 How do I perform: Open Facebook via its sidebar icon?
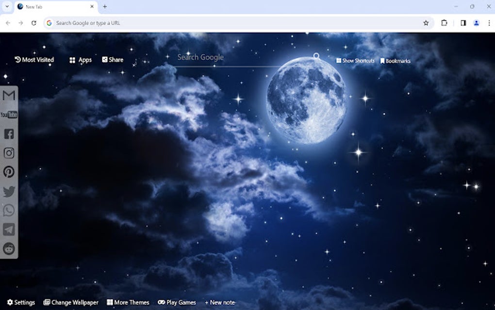(x=9, y=134)
